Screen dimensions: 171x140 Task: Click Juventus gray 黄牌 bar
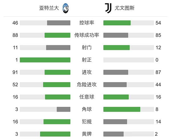click(113, 134)
